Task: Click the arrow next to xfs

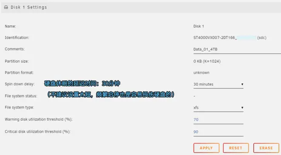Action: coord(242,108)
